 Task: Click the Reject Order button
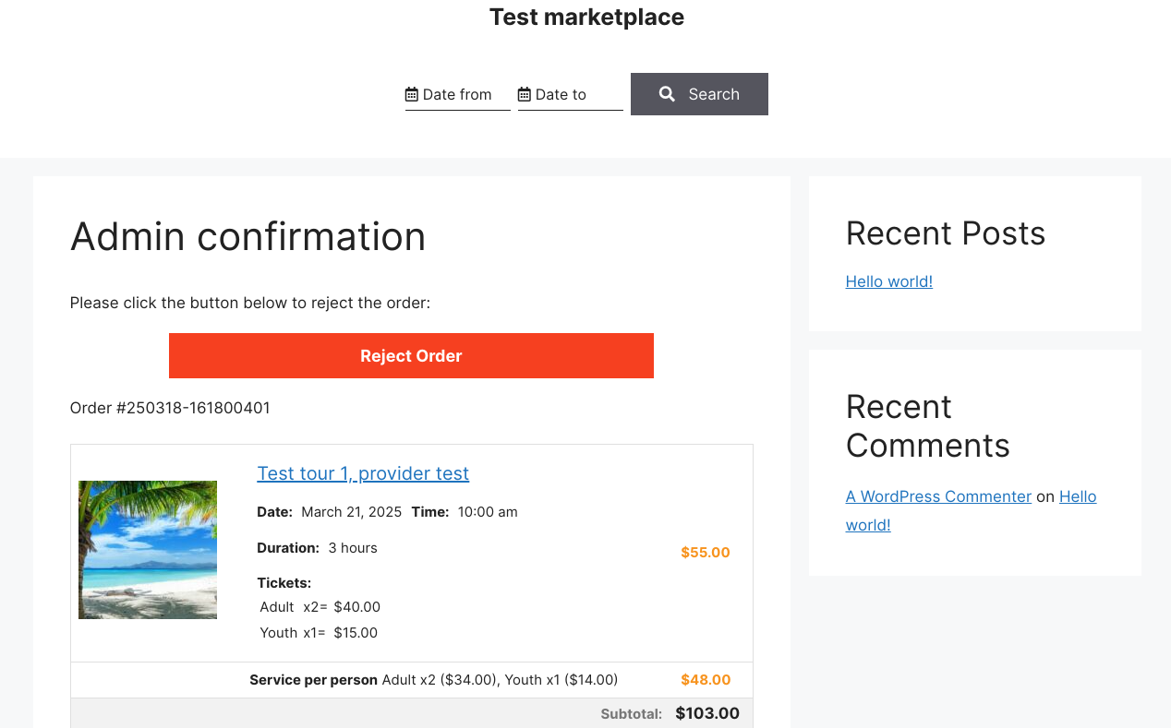pyautogui.click(x=411, y=355)
